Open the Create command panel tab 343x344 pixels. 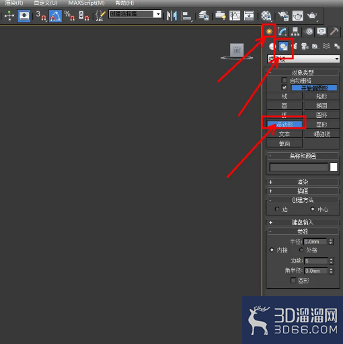269,31
